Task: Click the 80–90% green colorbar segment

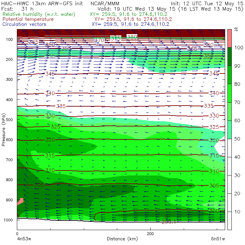Action: tap(229, 75)
